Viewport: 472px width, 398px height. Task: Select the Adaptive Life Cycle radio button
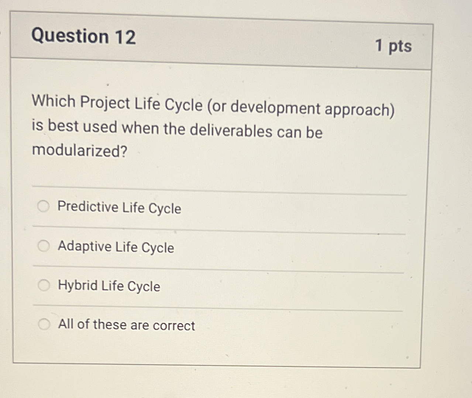[44, 245]
